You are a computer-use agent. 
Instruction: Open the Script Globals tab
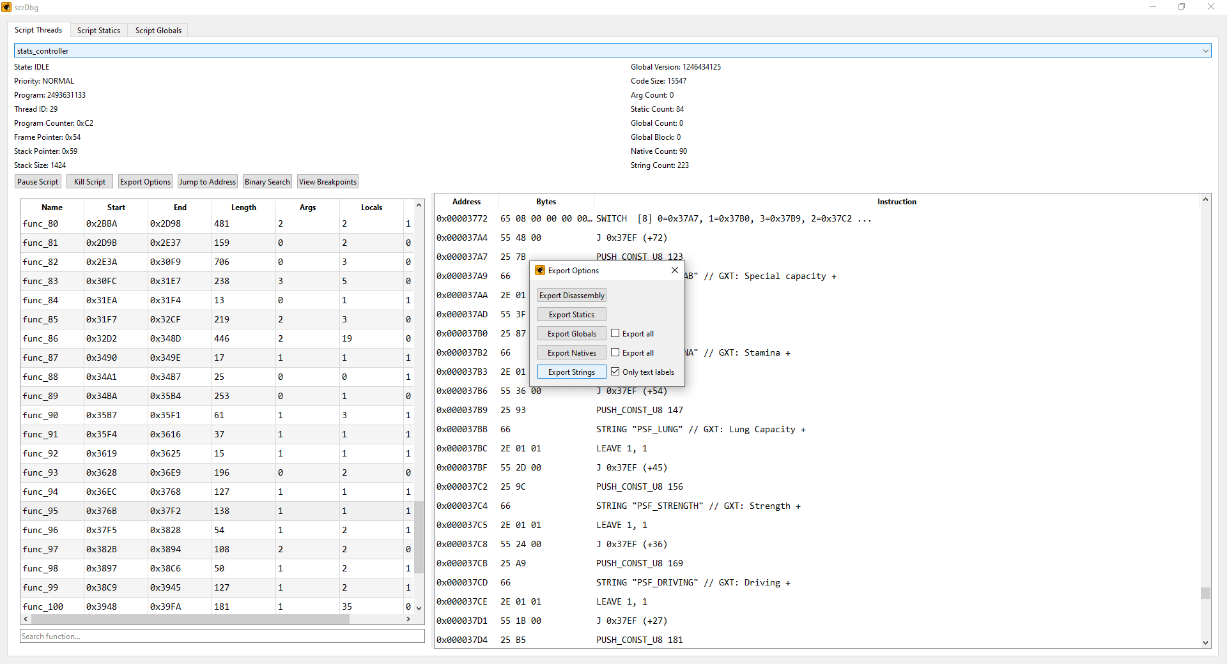(158, 31)
